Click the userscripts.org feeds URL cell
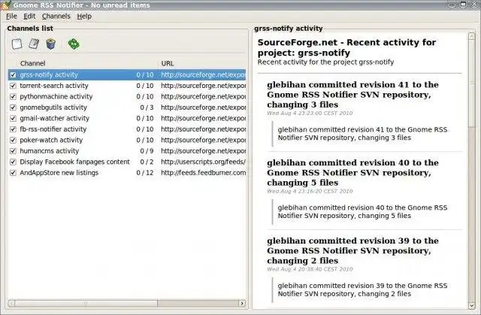 click(x=203, y=162)
